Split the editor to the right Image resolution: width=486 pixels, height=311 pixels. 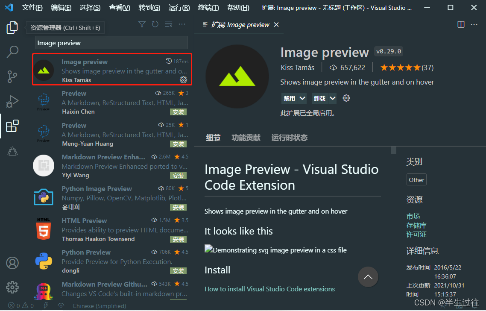pyautogui.click(x=461, y=24)
